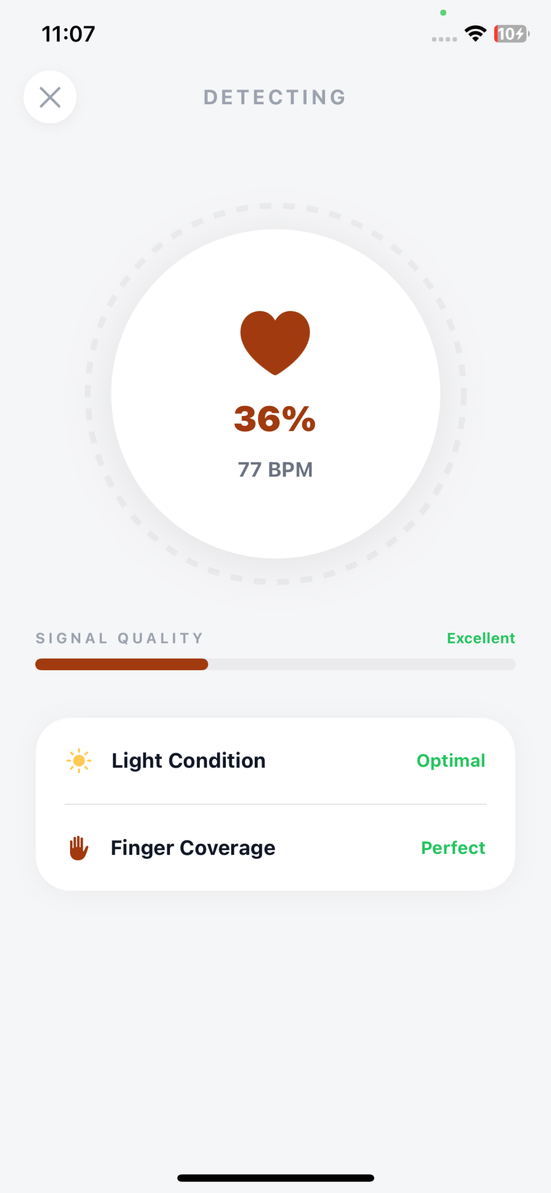The image size is (551, 1193).
Task: Tap the home indicator bar
Action: pos(275,1178)
